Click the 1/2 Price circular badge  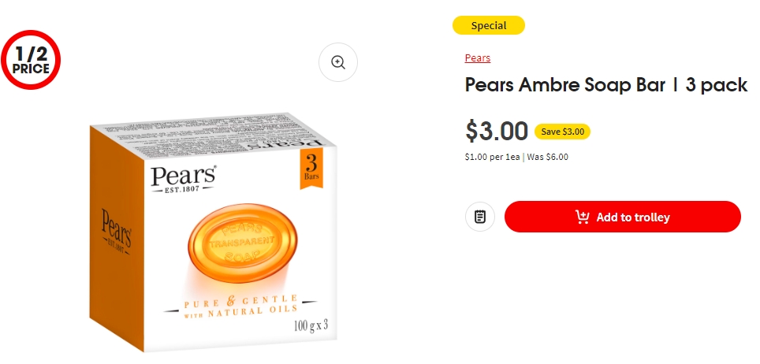coord(31,60)
